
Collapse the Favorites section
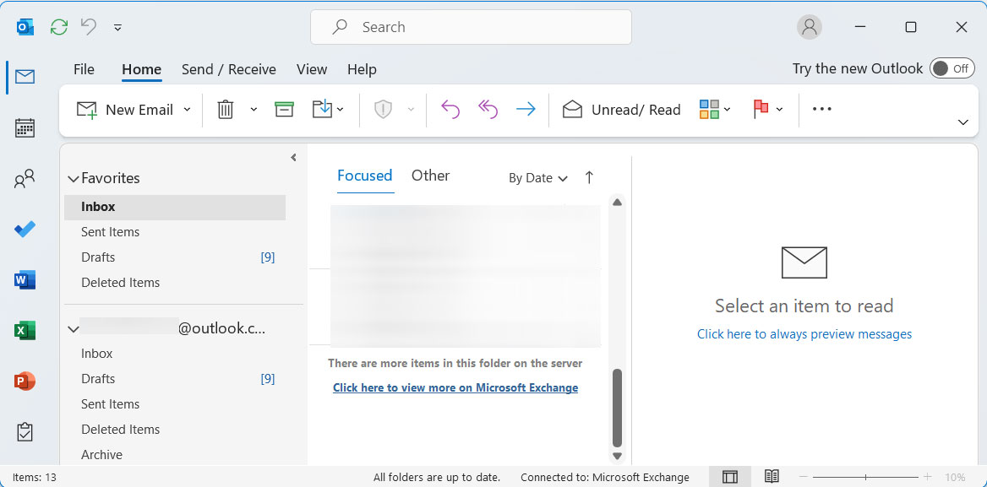tap(73, 178)
